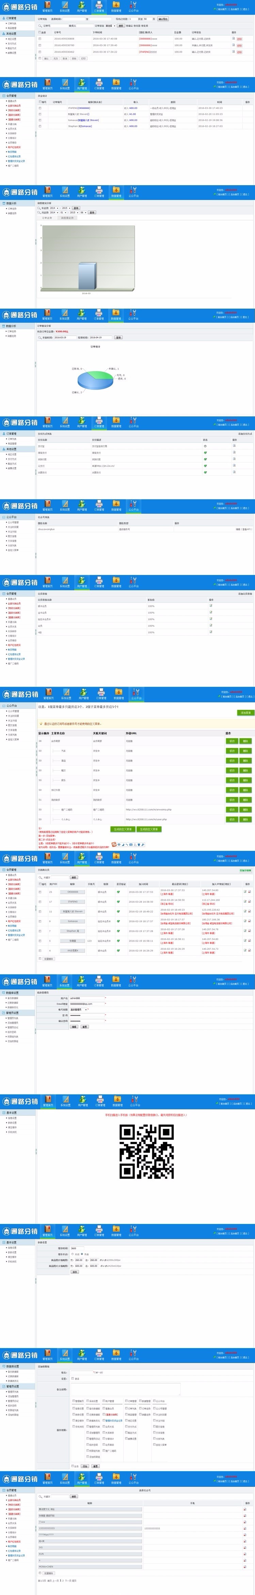Image resolution: width=255 pixels, height=1595 pixels.
Task: Tick the checkbox for user ID 21
Action: pyautogui.click(x=40, y=891)
